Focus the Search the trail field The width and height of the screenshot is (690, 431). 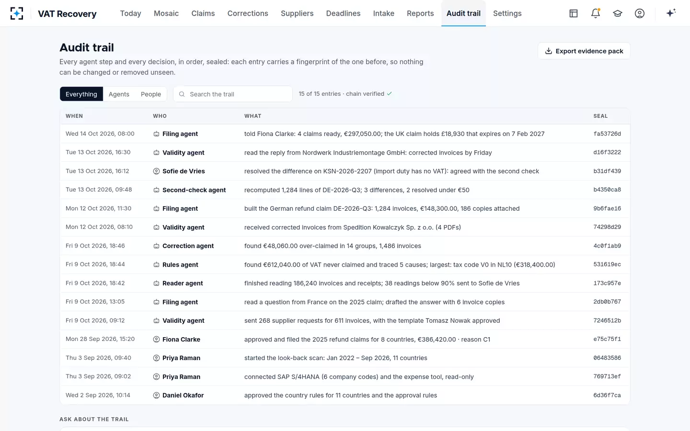(233, 94)
